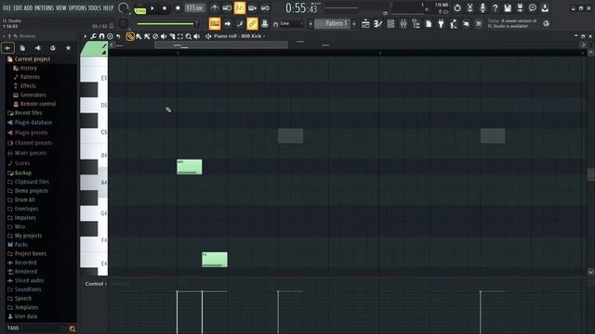Open the EDIT menu

pos(18,7)
